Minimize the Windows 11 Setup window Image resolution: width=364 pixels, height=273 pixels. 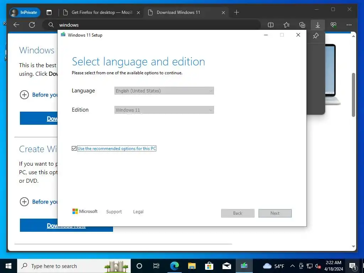click(x=266, y=35)
